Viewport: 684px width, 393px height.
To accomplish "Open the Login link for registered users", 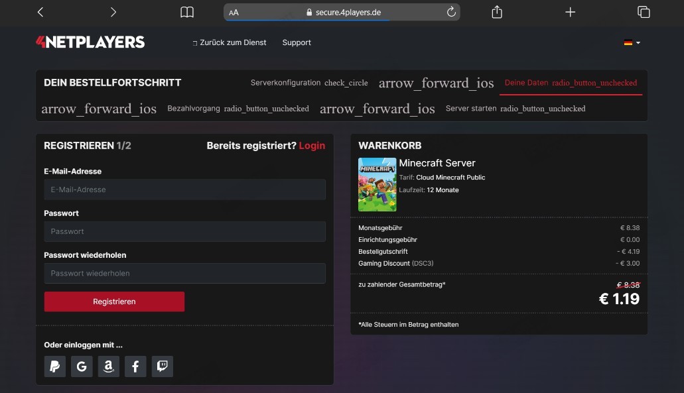I will 312,145.
